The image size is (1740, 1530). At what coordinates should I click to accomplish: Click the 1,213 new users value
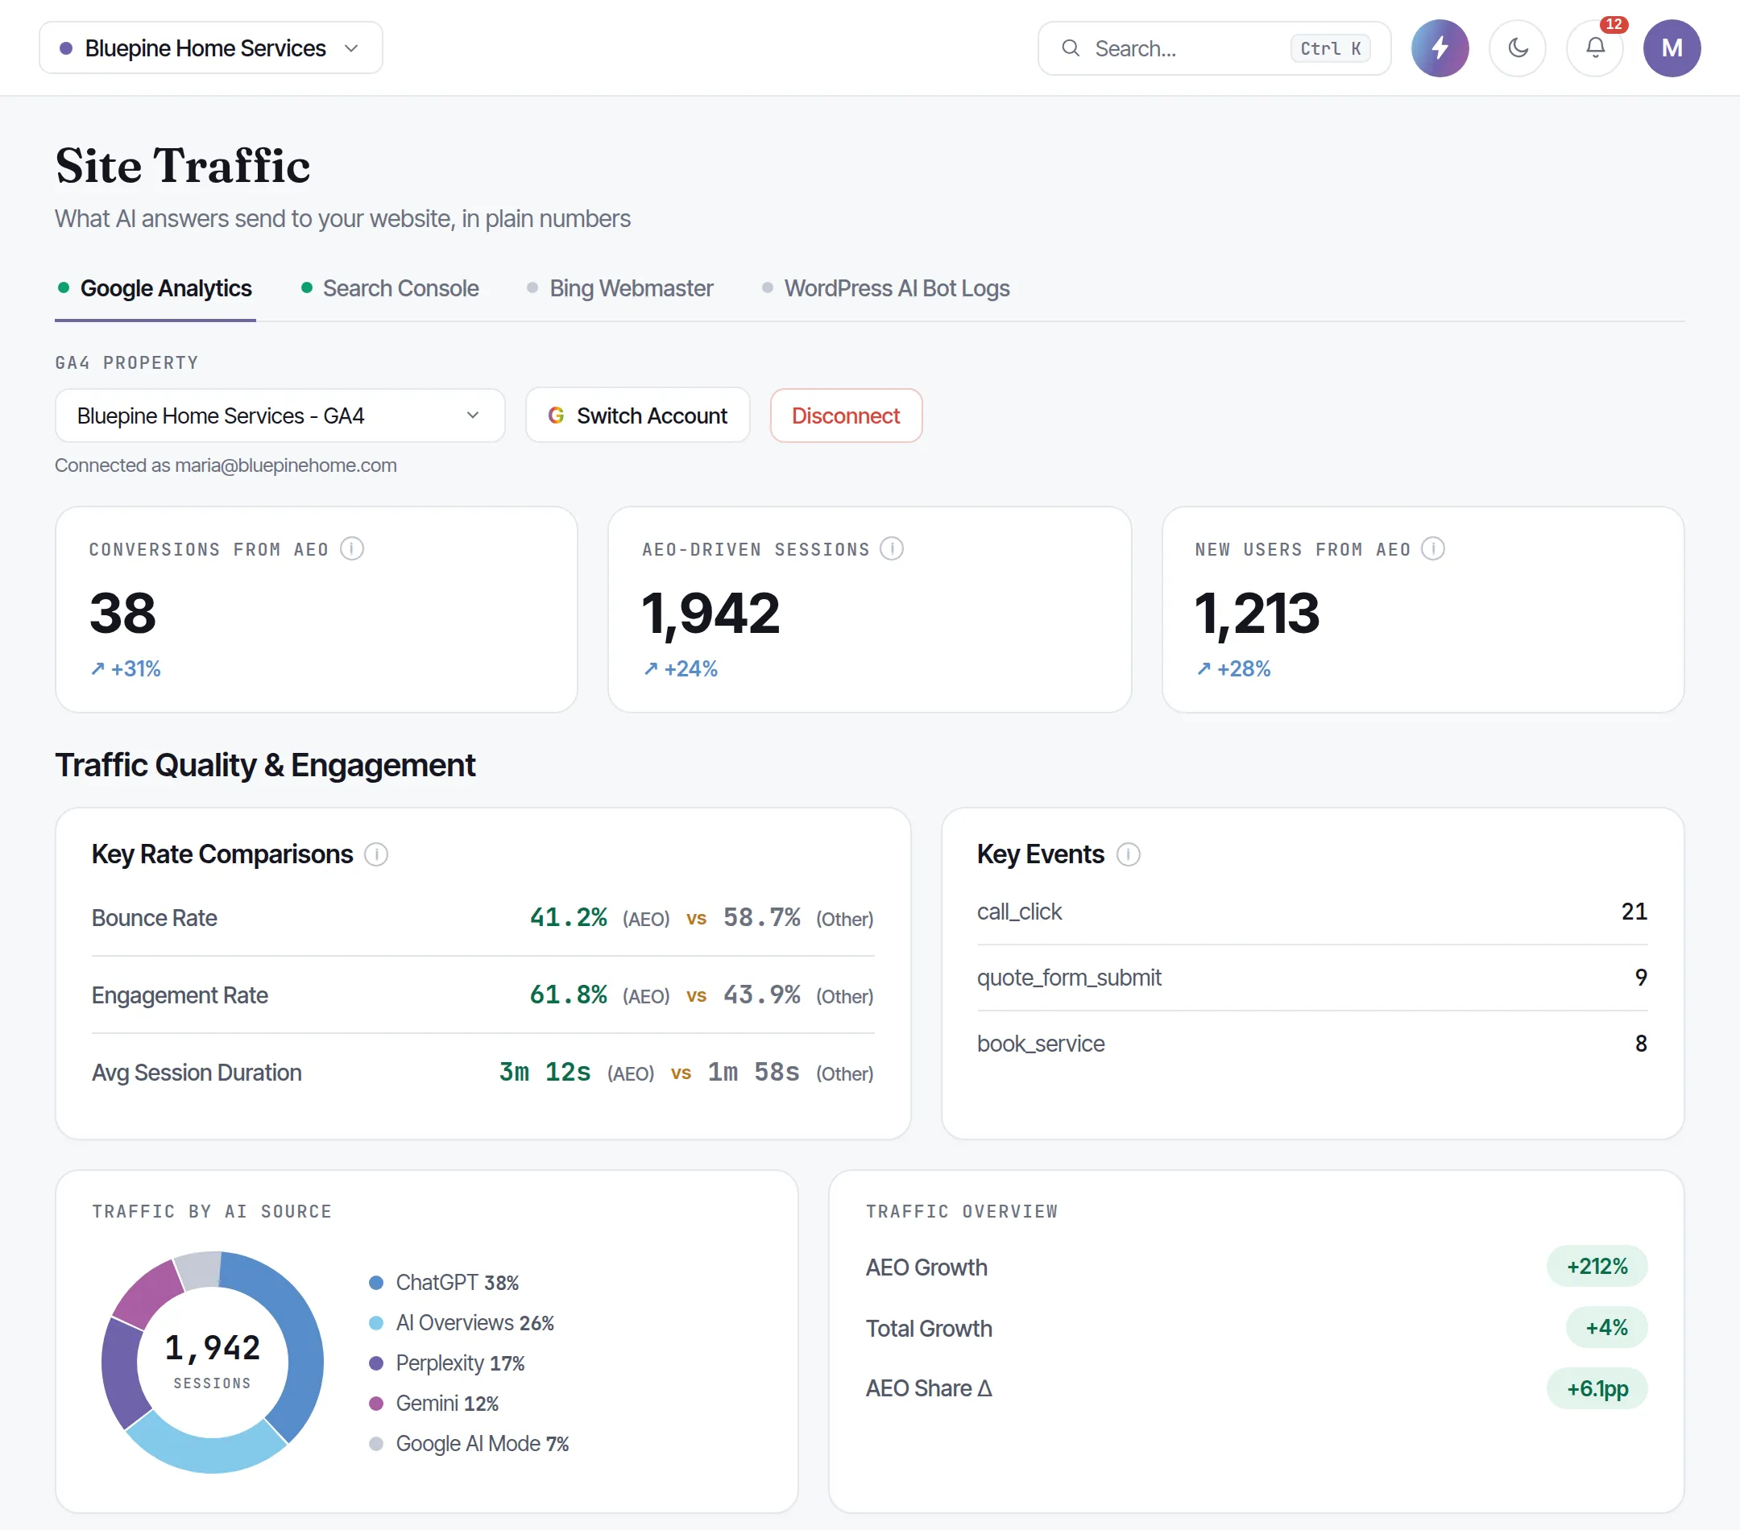click(x=1257, y=614)
